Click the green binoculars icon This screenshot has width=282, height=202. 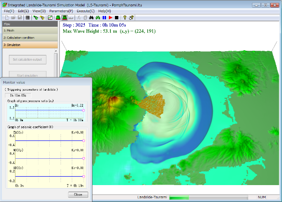(x=98, y=17)
